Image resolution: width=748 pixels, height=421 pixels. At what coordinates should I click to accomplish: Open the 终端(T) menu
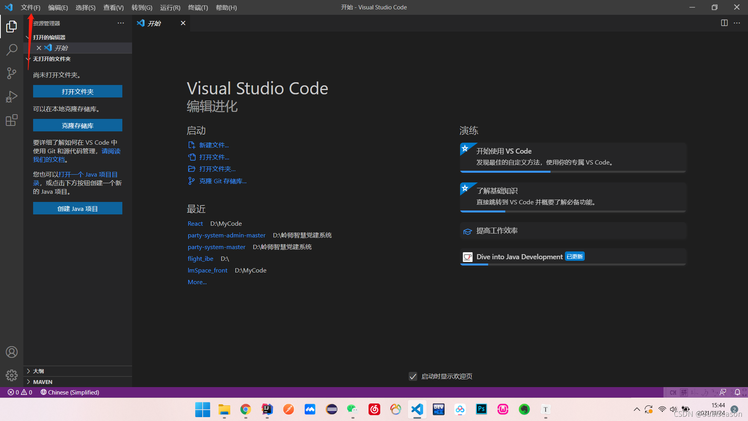click(x=198, y=7)
